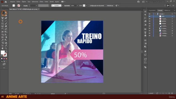Open the Symbols club icon panel
This screenshot has width=176, height=99.
145,35
